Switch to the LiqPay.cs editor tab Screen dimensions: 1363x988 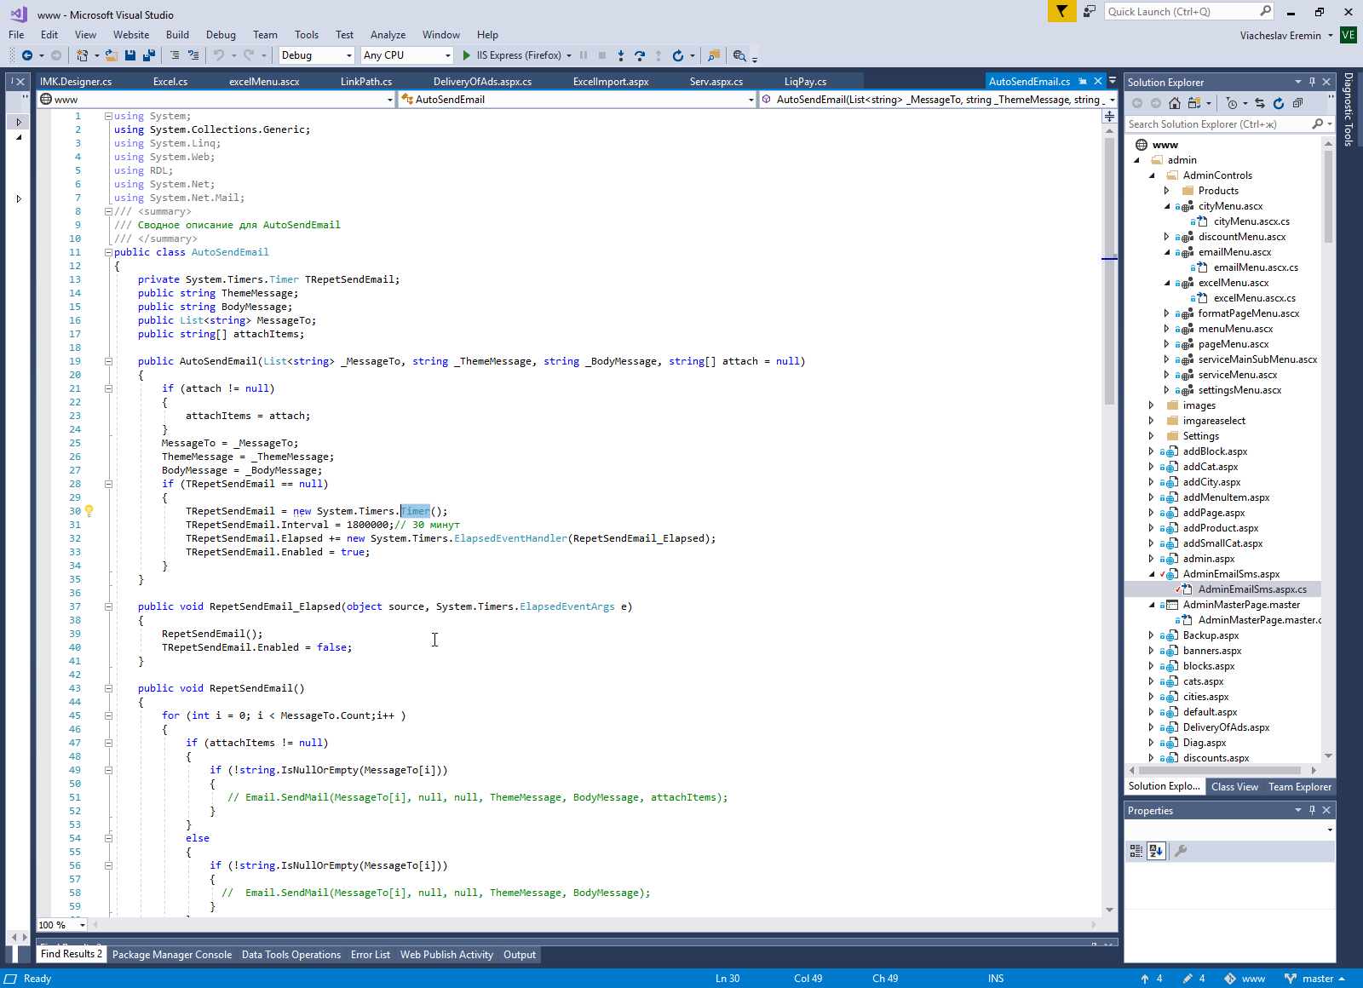(x=805, y=82)
